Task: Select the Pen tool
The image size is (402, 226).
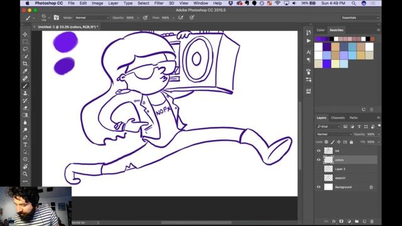Action: click(x=25, y=137)
